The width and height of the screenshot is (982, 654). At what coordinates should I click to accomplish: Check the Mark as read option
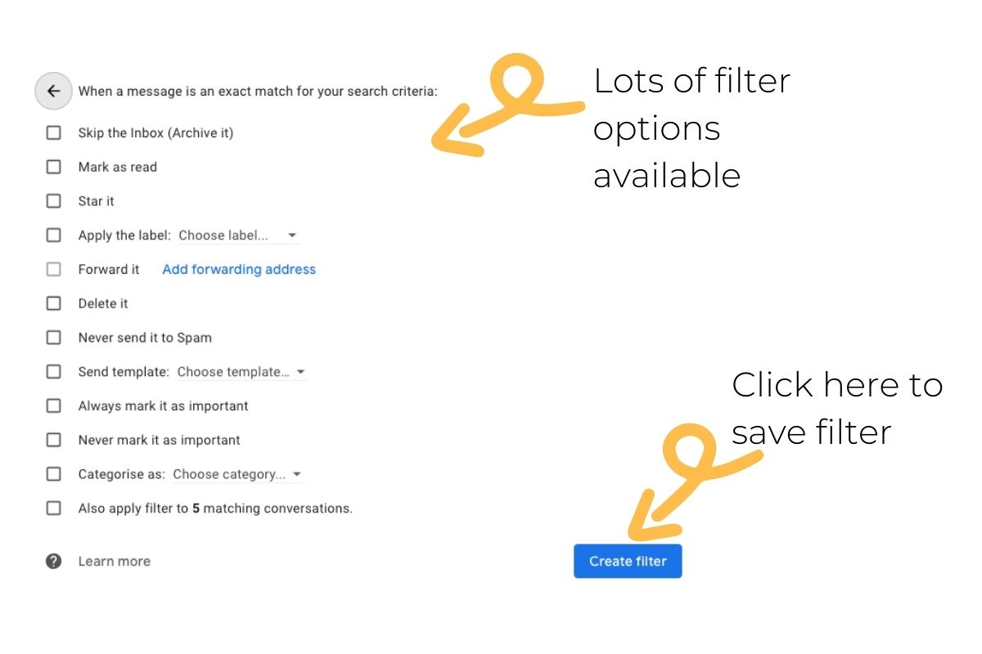coord(53,167)
